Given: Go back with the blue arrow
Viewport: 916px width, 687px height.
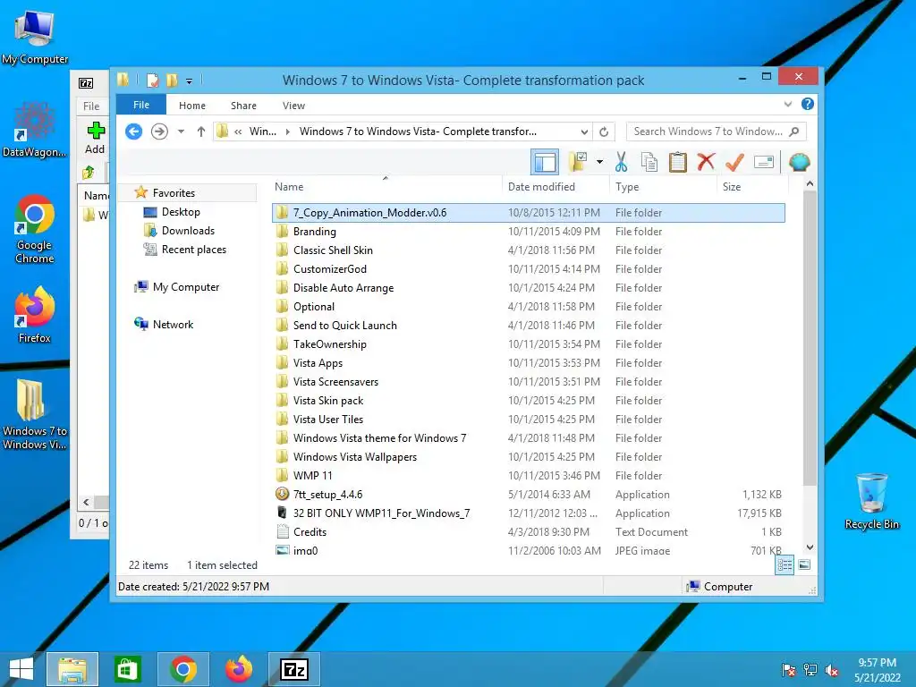Looking at the screenshot, I should [x=134, y=131].
